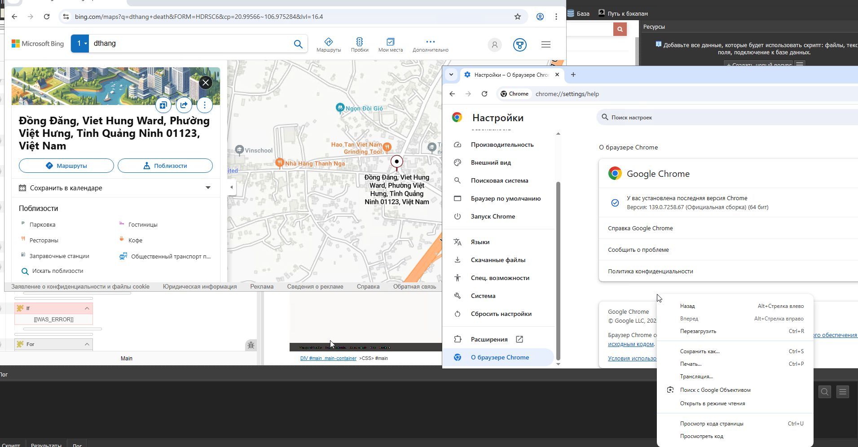Open My Places icon in Bing toolbar

[x=390, y=42]
